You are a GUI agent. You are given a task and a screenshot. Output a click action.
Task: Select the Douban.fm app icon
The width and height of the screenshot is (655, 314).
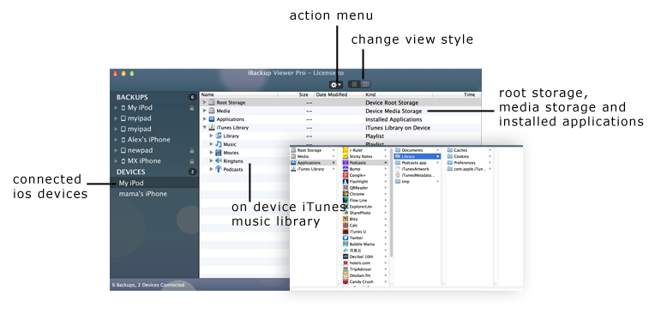(346, 275)
